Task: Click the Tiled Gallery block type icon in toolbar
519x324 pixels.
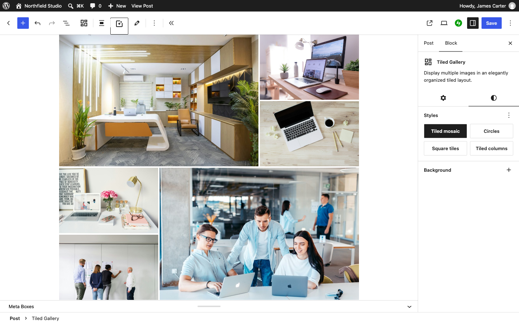Action: pos(84,23)
